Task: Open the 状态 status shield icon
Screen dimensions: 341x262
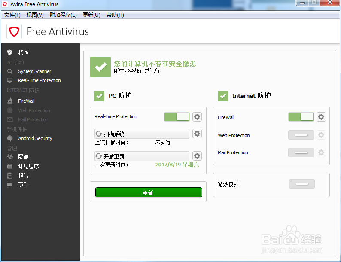Action: 9,52
